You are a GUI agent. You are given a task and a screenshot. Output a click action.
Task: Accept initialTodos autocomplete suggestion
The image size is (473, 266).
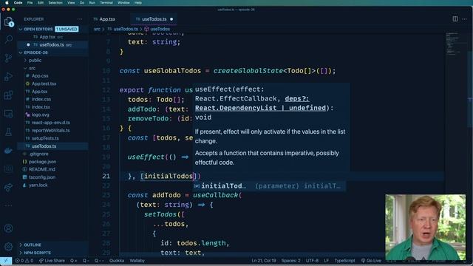click(269, 186)
